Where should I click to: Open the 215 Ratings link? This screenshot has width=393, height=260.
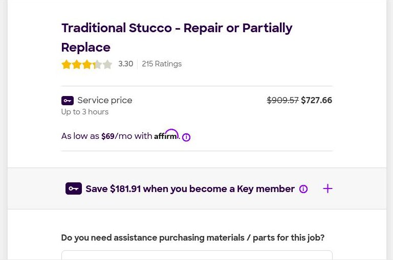click(162, 64)
